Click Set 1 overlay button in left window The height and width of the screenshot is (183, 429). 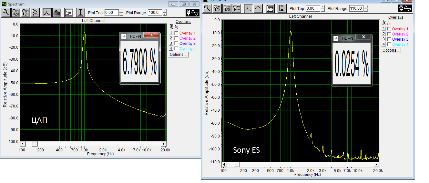coord(171,33)
